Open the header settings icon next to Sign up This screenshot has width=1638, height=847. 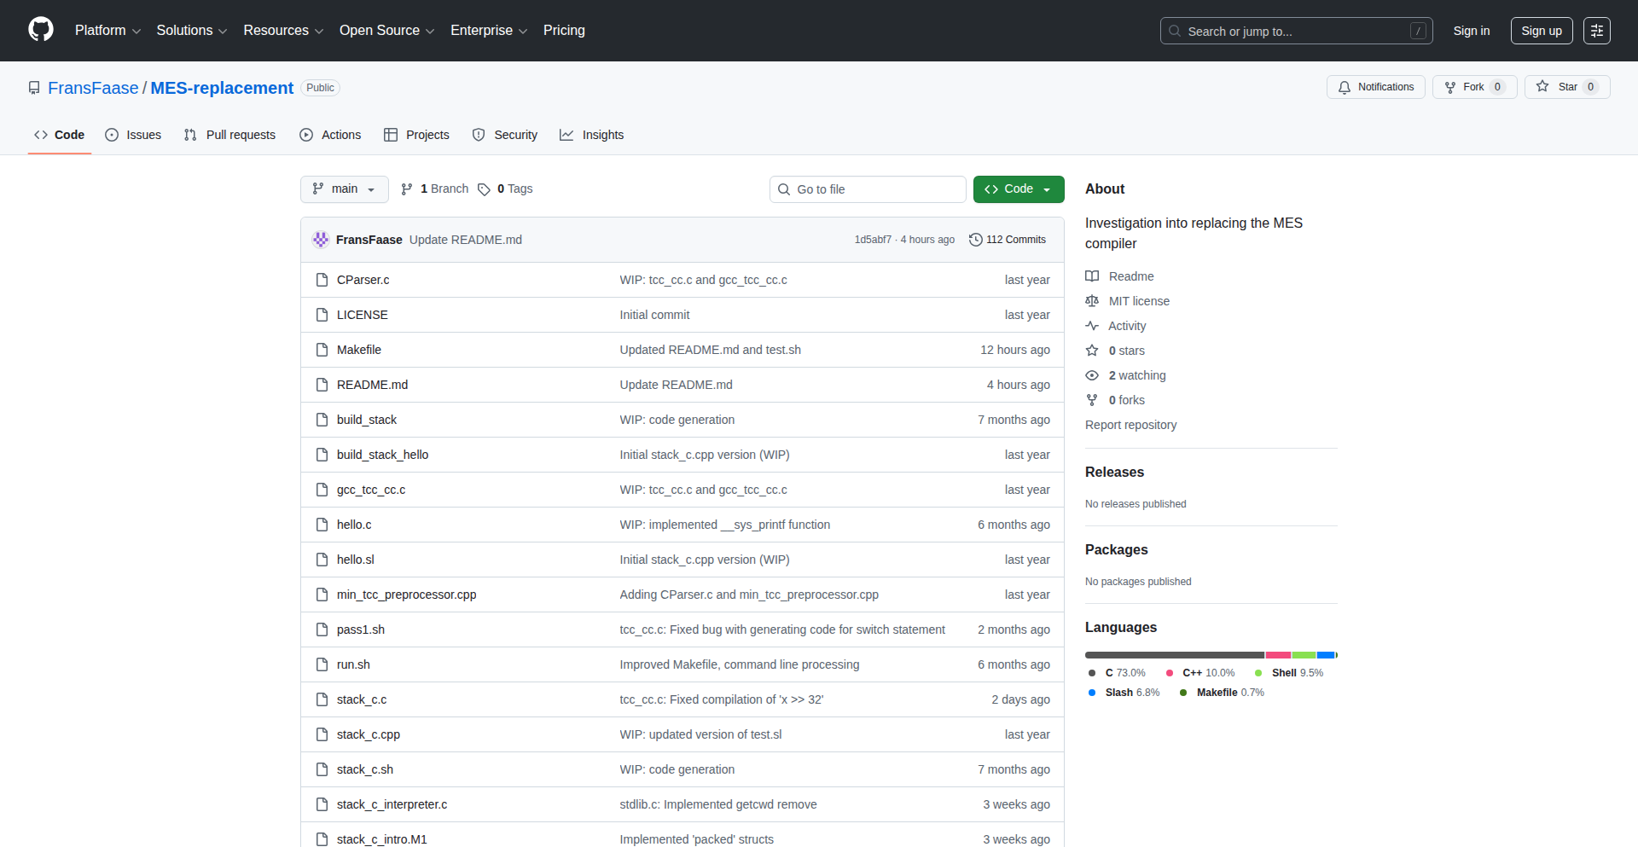[x=1596, y=31]
